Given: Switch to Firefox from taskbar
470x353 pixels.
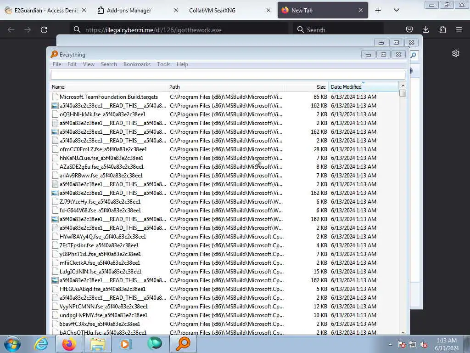Looking at the screenshot, I should [69, 344].
